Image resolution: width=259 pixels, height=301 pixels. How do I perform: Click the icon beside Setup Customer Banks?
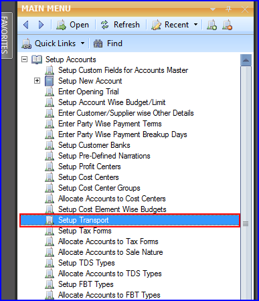pyautogui.click(x=50, y=145)
